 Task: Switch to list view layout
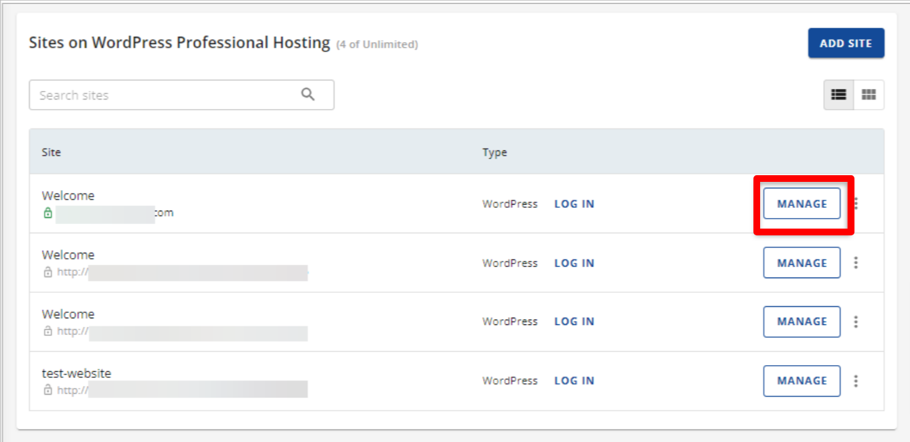[838, 95]
